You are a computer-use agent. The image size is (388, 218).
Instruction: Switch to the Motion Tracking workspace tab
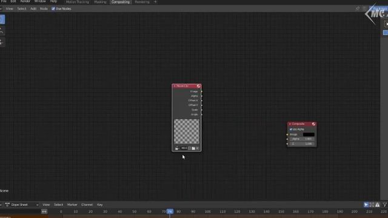coord(77,2)
